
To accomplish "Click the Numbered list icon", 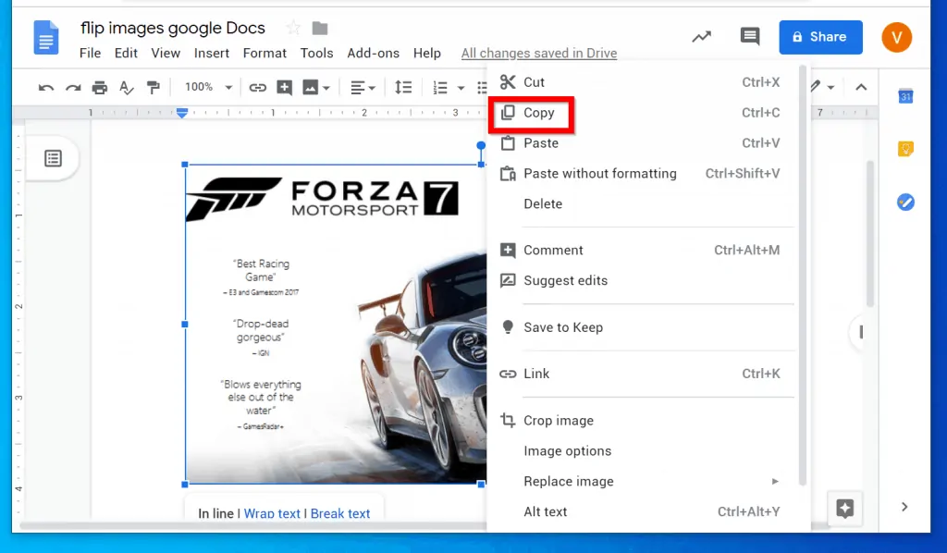I will (x=440, y=88).
